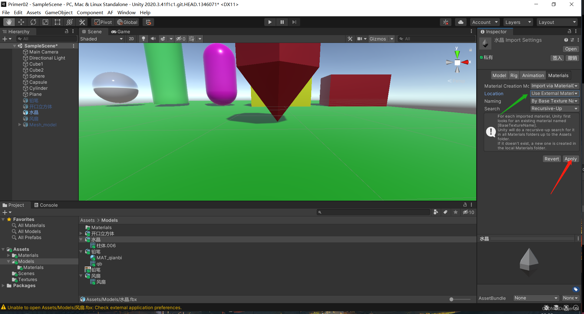Select the Rect transform tool
584x314 pixels.
[x=58, y=22]
